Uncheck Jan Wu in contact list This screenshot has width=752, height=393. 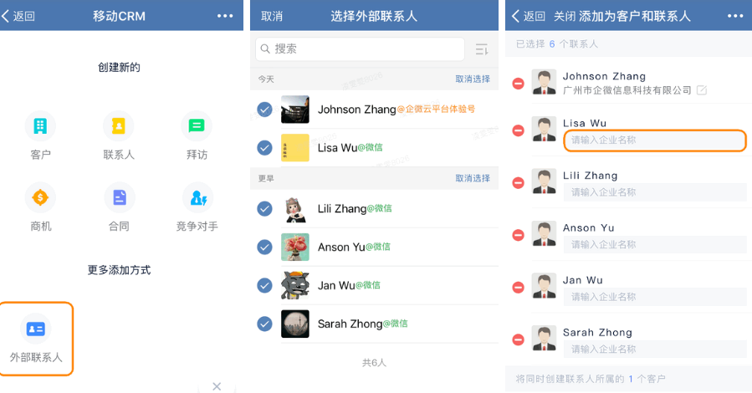264,285
